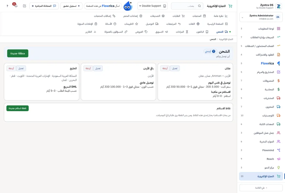285x193 pixels.
Task: Select the active الشحن tab
Action: (x=222, y=32)
